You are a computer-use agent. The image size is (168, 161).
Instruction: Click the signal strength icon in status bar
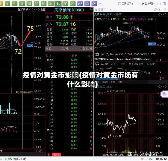[x=150, y=159]
